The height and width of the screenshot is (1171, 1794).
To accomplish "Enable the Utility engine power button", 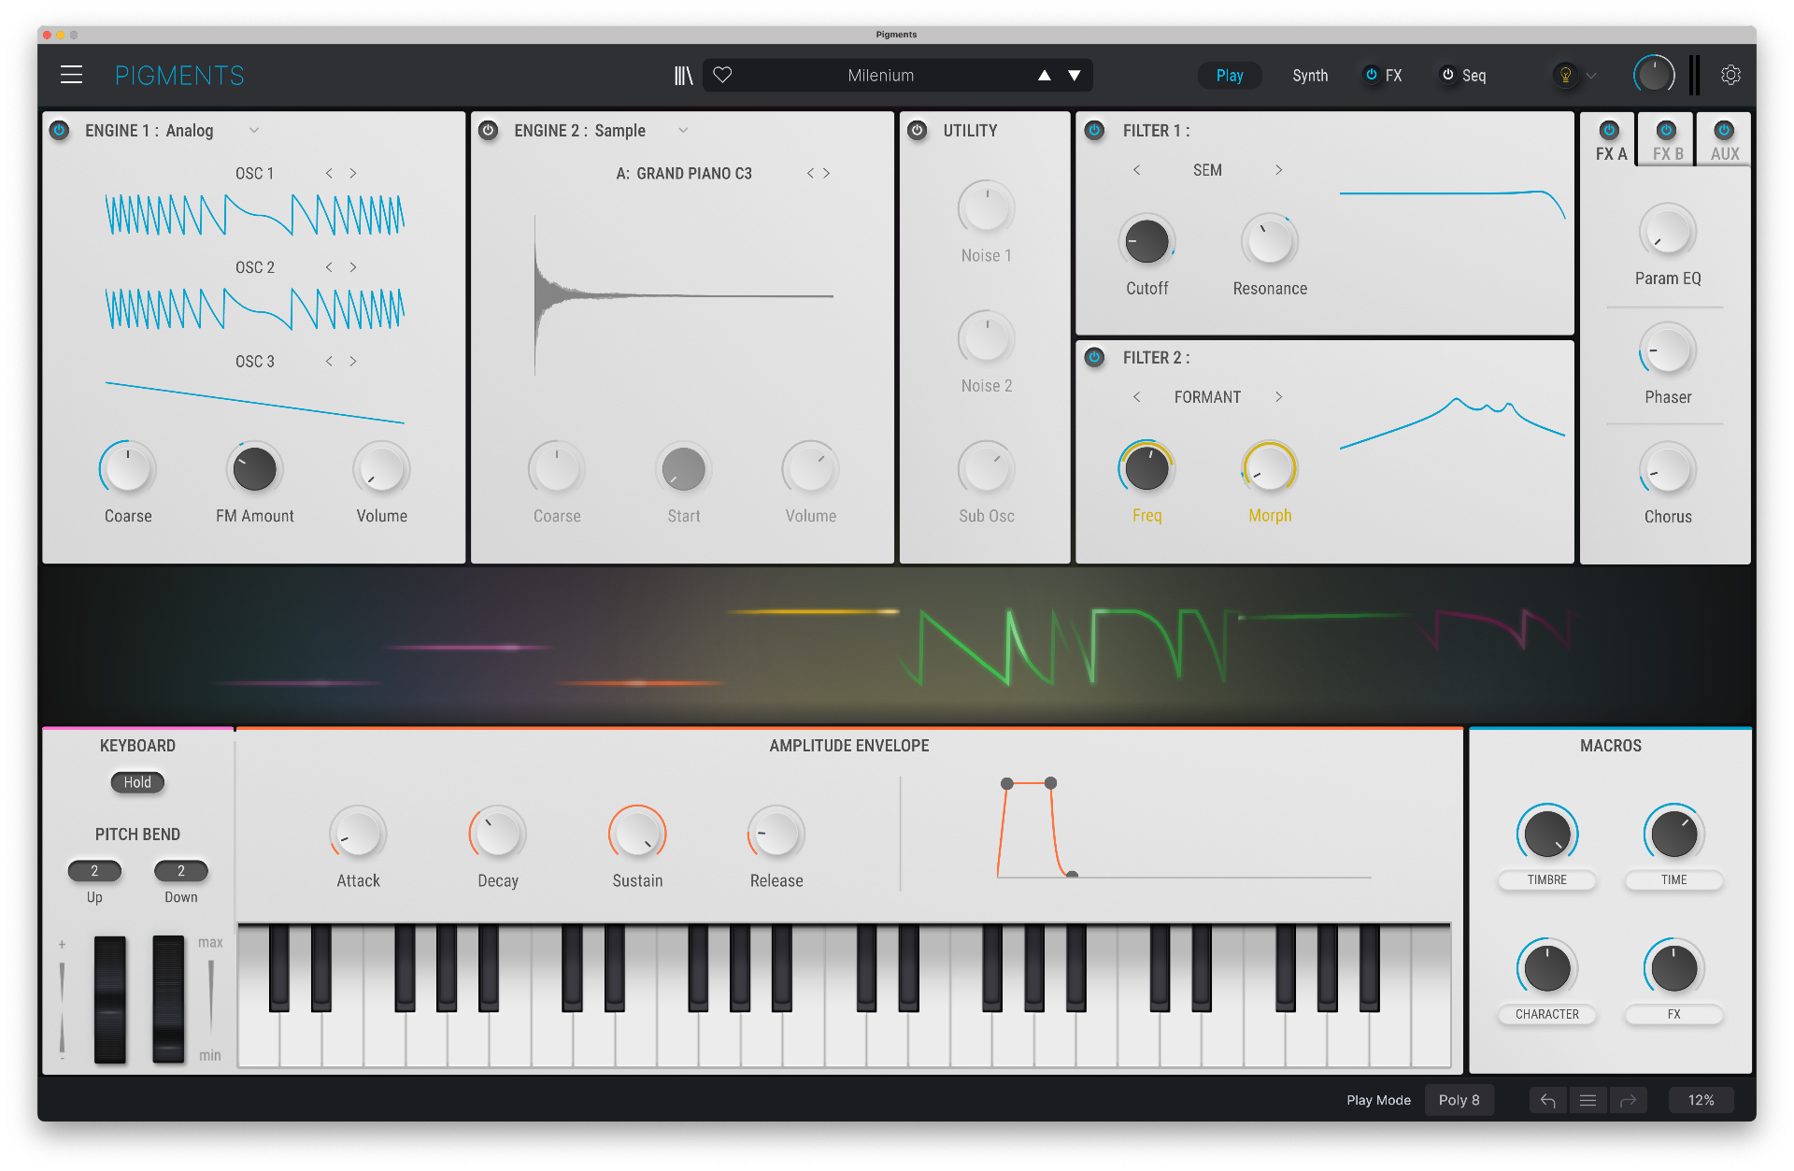I will pyautogui.click(x=917, y=131).
